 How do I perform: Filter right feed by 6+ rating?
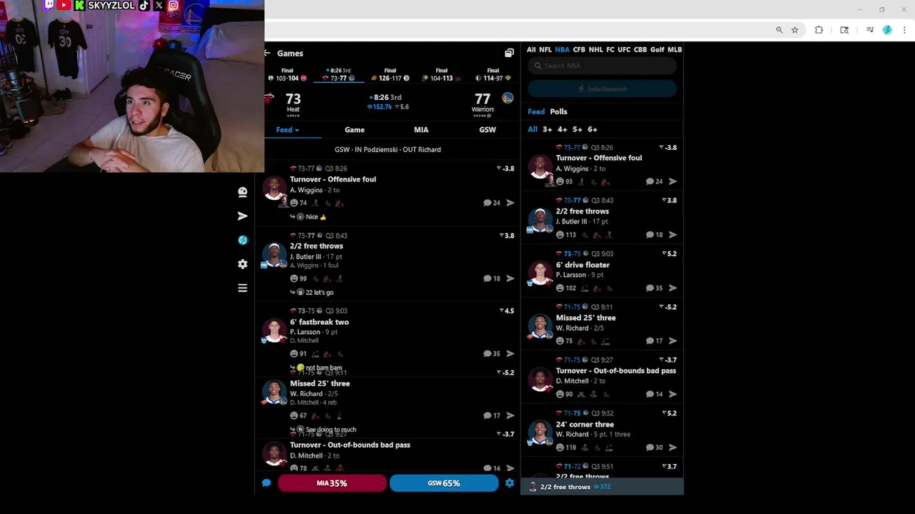[x=593, y=129]
